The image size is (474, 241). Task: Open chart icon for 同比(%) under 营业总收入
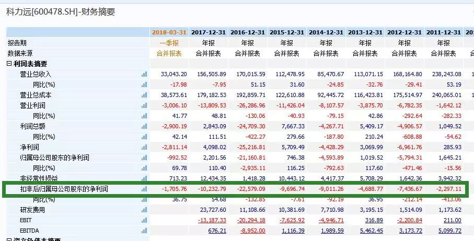[144, 85]
